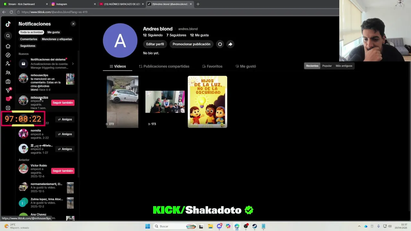Open Steam from the taskbar

point(255,226)
